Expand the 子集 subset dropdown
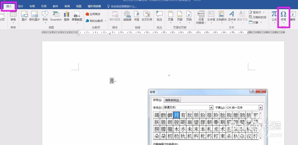298x145 pixels. (x=260, y=108)
